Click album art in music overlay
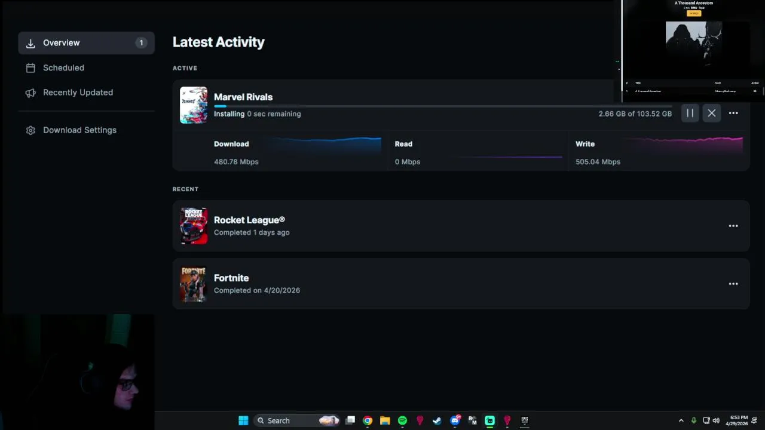This screenshot has width=765, height=430. pos(694,44)
